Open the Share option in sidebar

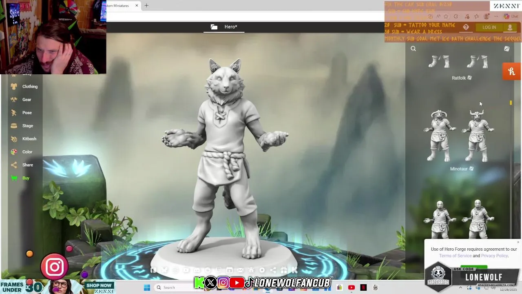coord(22,165)
